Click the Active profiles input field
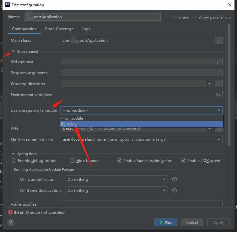 click(142, 203)
